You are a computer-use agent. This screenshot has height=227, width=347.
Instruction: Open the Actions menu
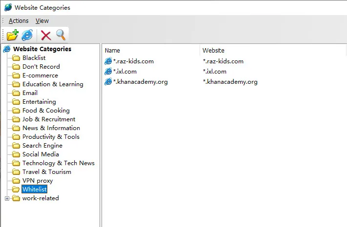pyautogui.click(x=19, y=21)
